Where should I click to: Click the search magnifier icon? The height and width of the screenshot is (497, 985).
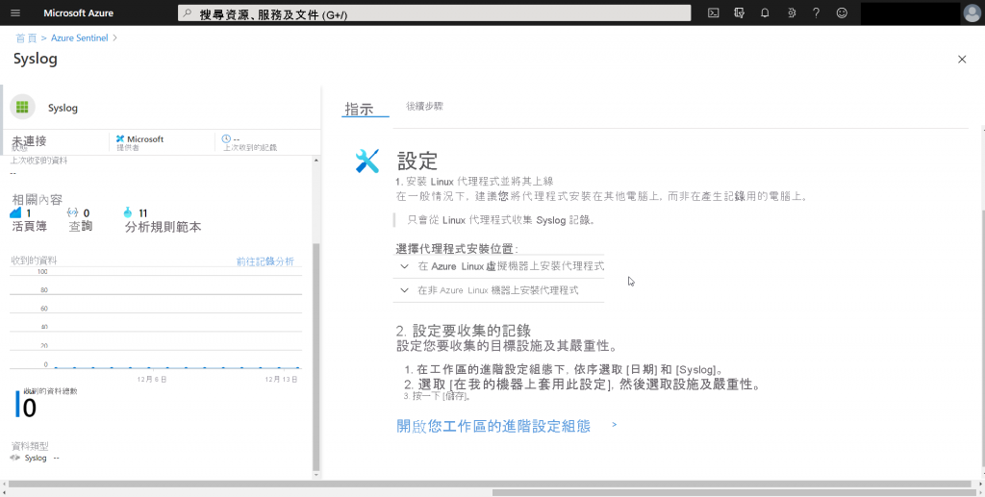(x=188, y=12)
